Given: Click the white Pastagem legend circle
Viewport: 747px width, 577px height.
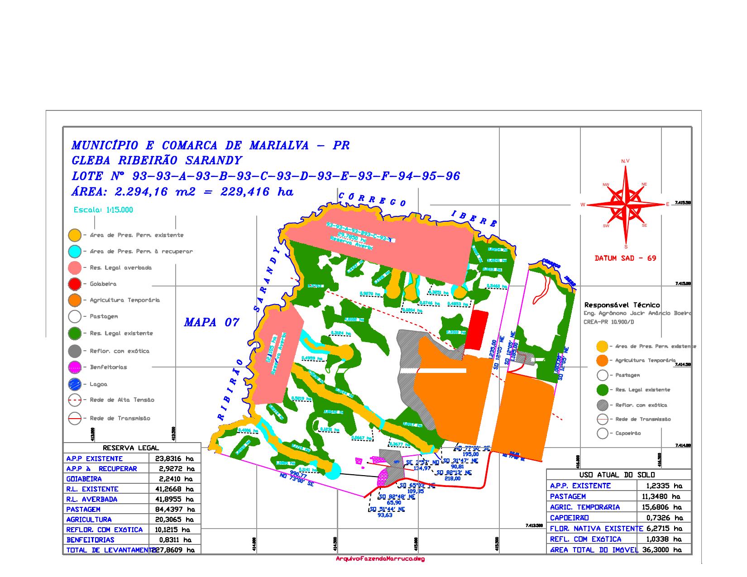Looking at the screenshot, I should [75, 317].
